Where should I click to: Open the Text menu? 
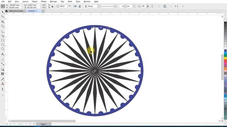coord(62,1)
